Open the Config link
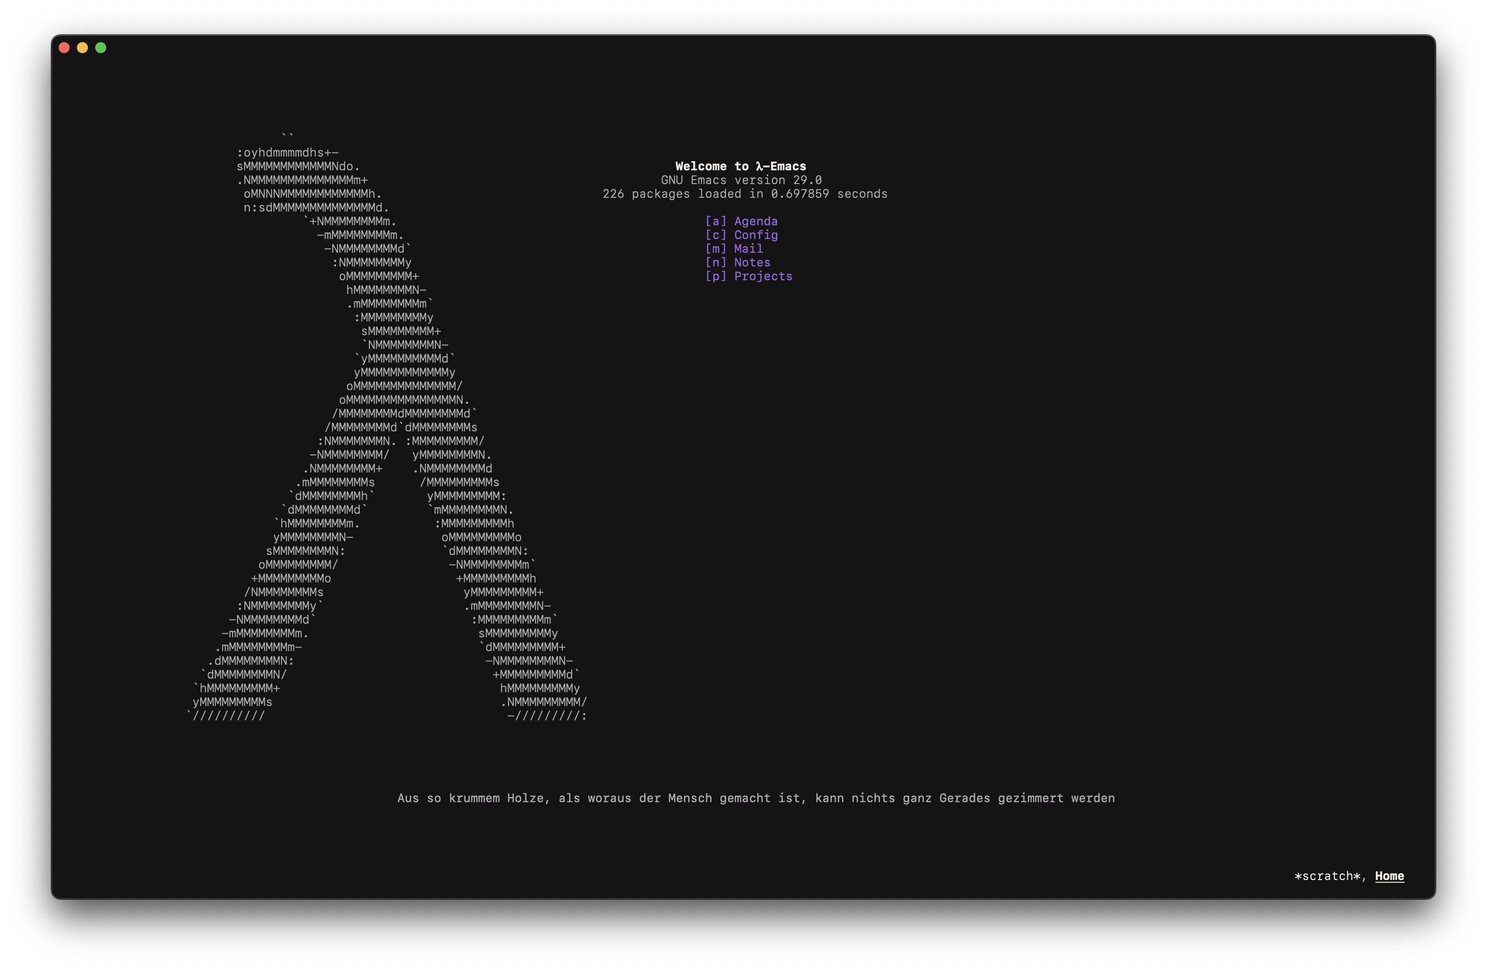The height and width of the screenshot is (967, 1487). click(755, 235)
